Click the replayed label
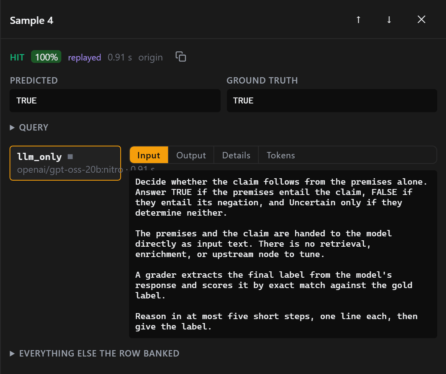Image resolution: width=446 pixels, height=374 pixels. tap(84, 57)
